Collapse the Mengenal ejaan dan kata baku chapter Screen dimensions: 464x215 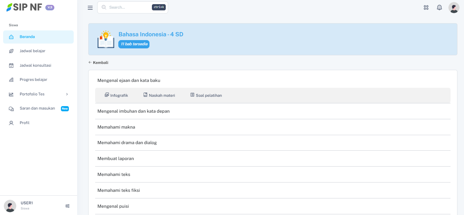(129, 81)
